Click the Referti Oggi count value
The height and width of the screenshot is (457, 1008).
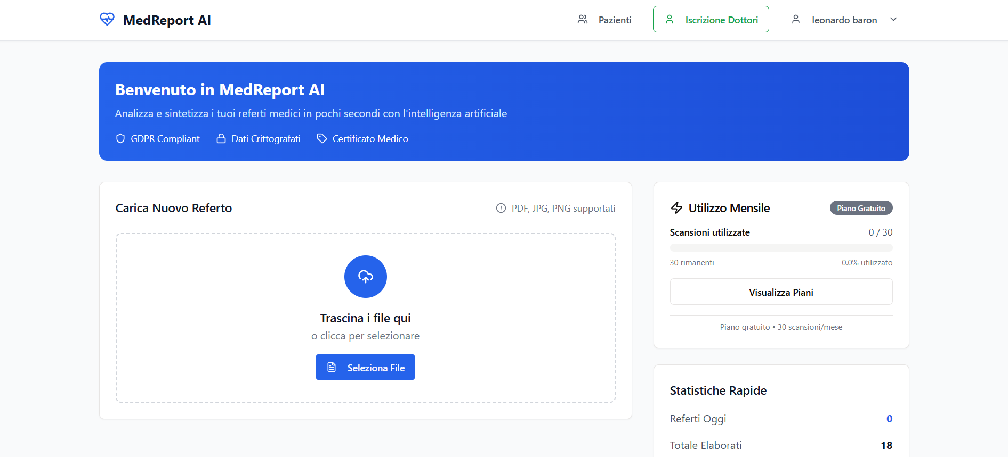click(x=889, y=419)
